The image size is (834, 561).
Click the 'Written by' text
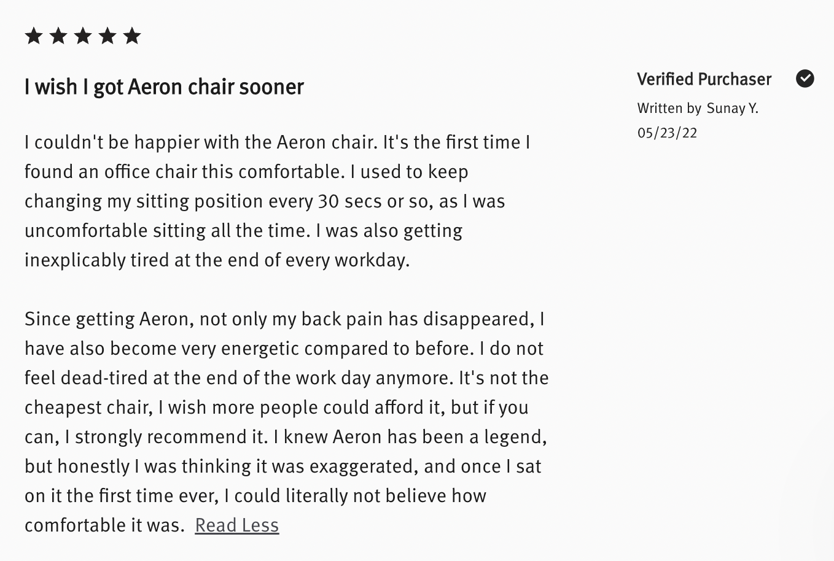tap(669, 109)
